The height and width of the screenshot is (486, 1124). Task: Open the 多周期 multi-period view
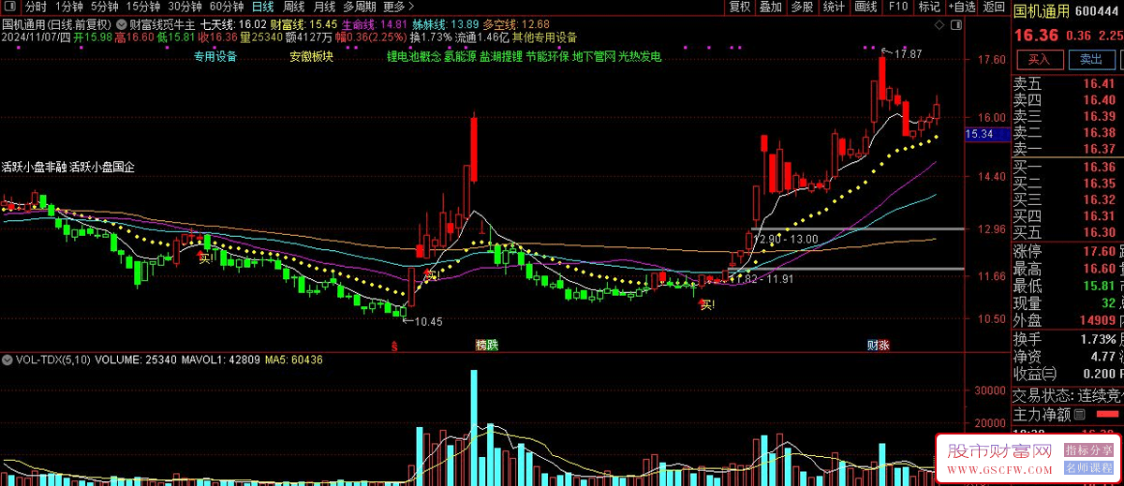coord(359,7)
